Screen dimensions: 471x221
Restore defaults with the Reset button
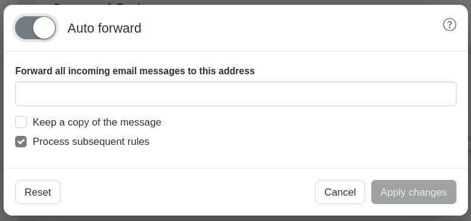point(38,192)
